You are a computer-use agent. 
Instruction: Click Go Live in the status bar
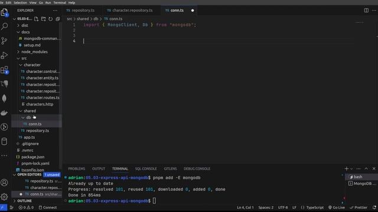click(x=337, y=207)
